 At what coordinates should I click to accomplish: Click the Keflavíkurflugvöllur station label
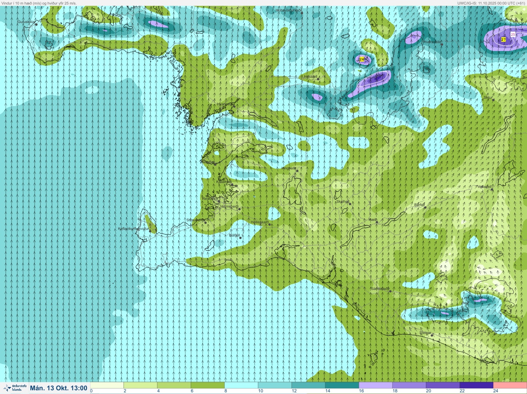[x=133, y=228]
